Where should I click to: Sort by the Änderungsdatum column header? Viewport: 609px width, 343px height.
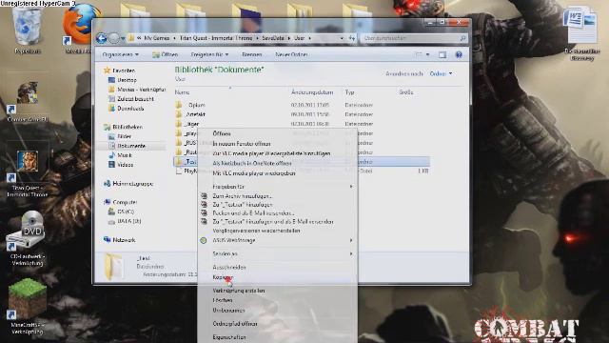pos(312,92)
